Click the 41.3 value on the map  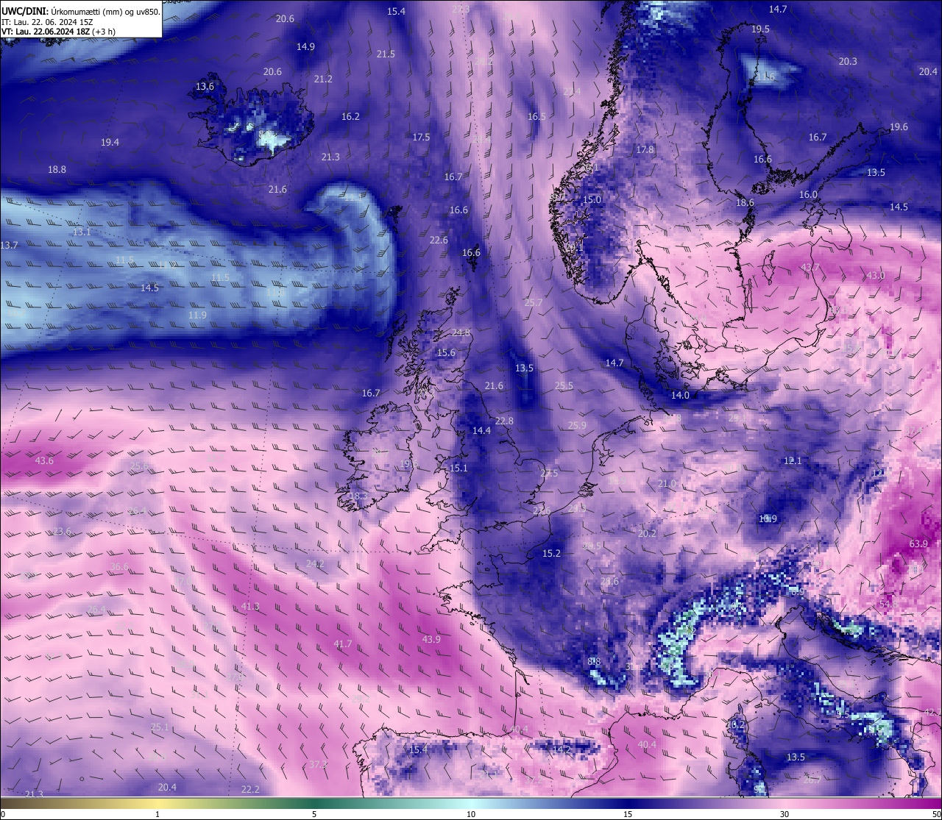click(250, 606)
